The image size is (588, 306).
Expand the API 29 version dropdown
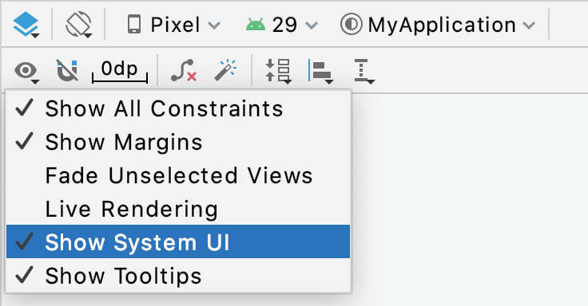[282, 25]
